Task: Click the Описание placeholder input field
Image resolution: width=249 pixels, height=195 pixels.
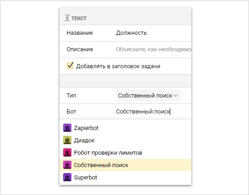Action: 153,49
